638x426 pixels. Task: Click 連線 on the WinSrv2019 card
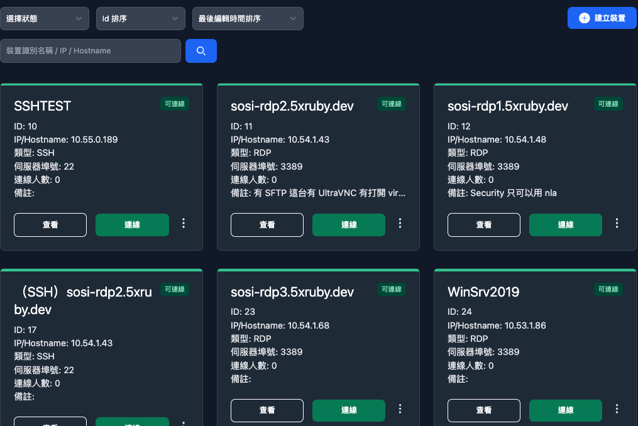pos(566,410)
